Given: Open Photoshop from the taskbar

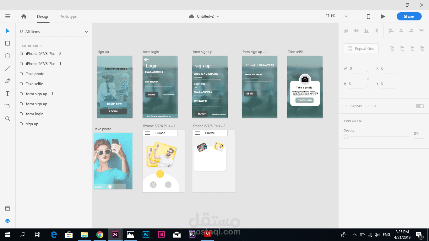Looking at the screenshot, I should click(146, 234).
